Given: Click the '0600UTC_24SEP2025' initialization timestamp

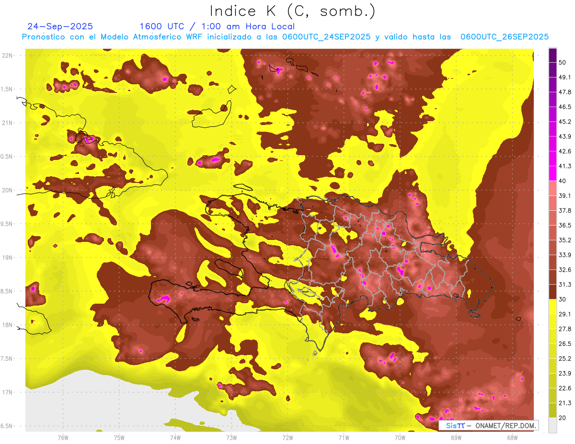Looking at the screenshot, I should pyautogui.click(x=328, y=37).
